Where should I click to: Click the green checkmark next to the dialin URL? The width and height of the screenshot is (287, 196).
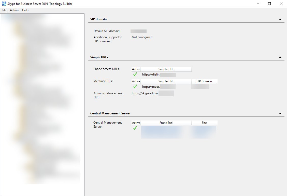tap(135, 74)
